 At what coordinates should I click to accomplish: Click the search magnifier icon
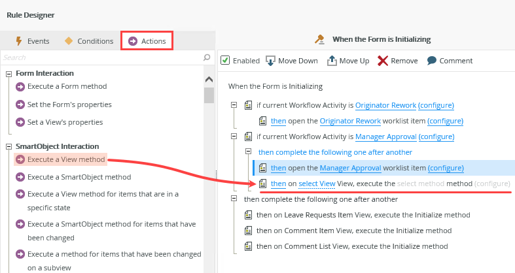tap(207, 57)
